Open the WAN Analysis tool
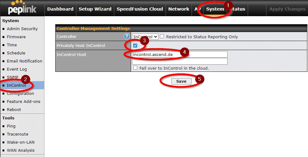This screenshot has width=308, height=157. (20, 150)
